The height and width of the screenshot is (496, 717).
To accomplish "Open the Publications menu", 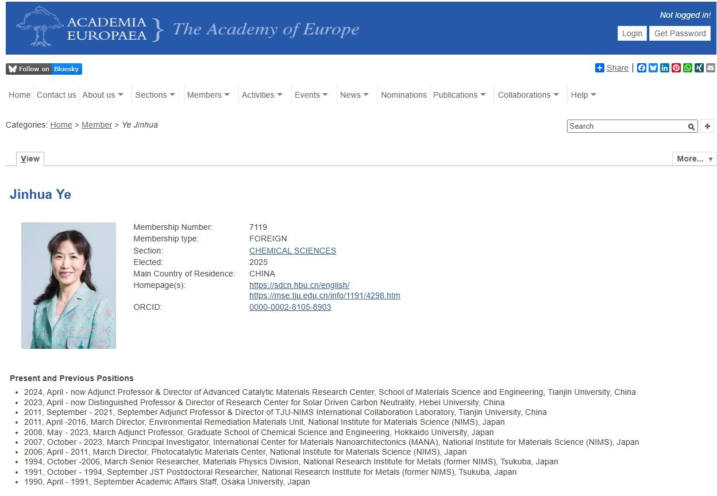I will [459, 95].
